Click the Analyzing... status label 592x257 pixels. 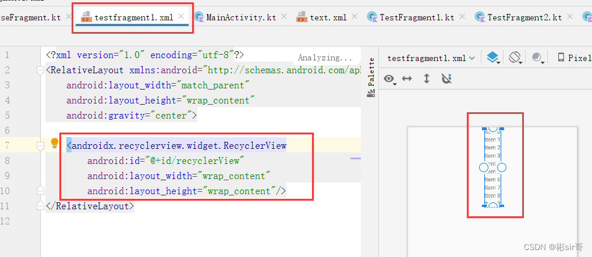(324, 58)
